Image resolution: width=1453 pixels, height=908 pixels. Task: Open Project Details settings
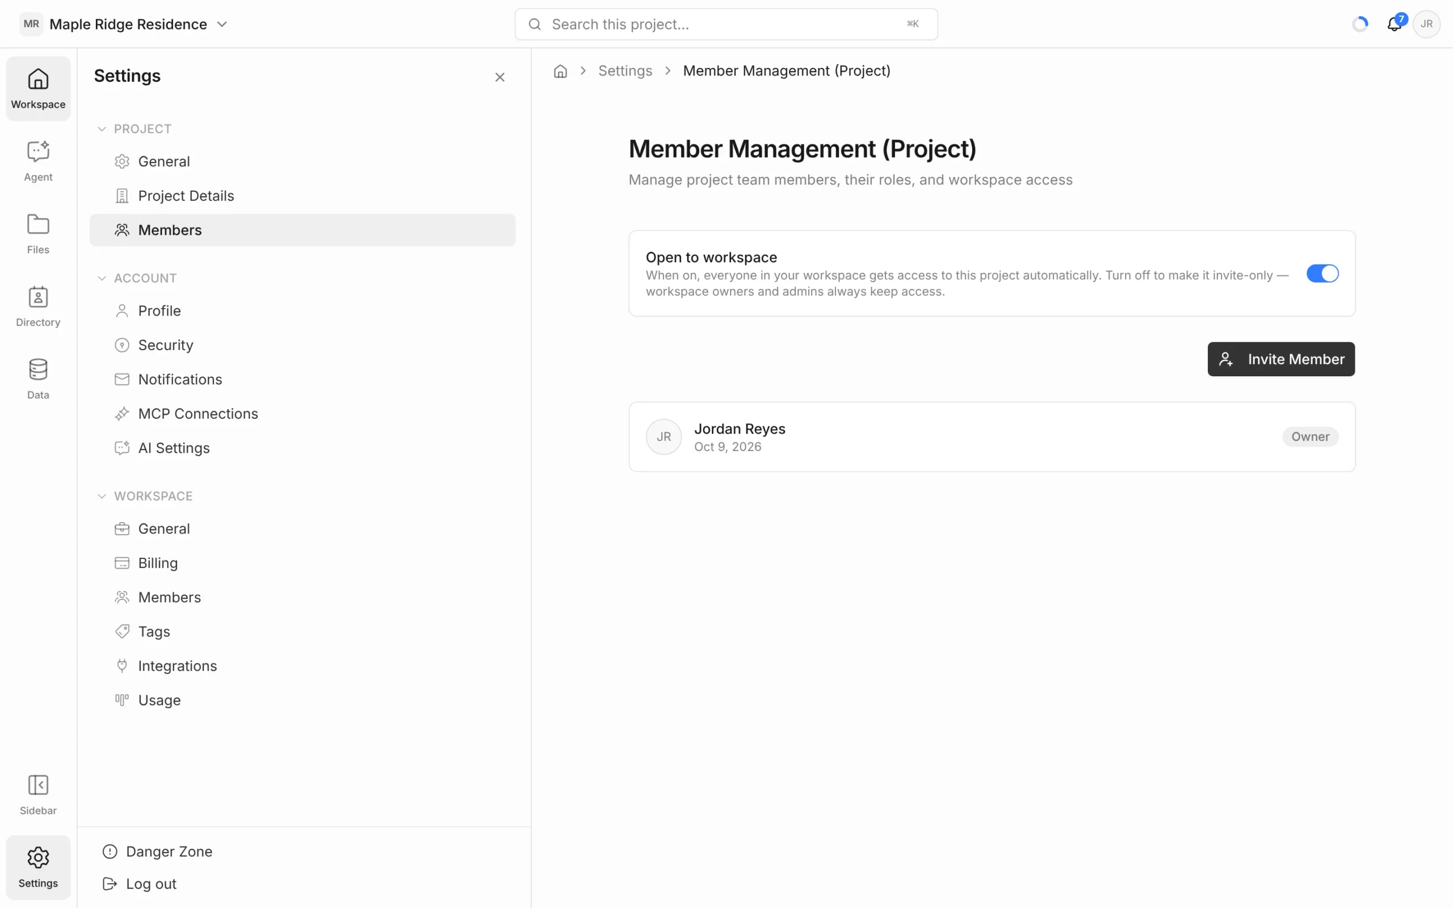click(x=303, y=196)
